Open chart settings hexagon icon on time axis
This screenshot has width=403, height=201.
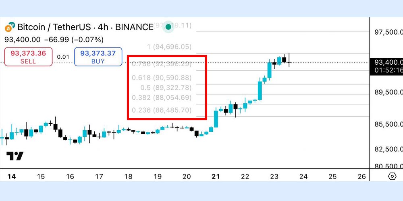click(x=392, y=176)
